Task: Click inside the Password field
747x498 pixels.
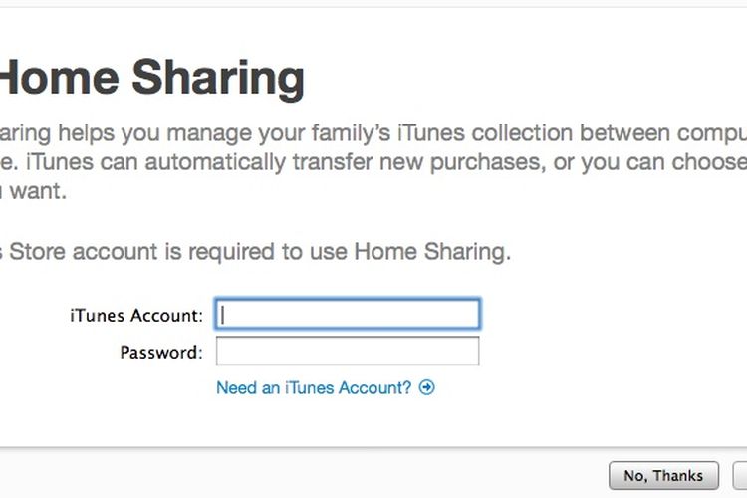Action: tap(348, 351)
